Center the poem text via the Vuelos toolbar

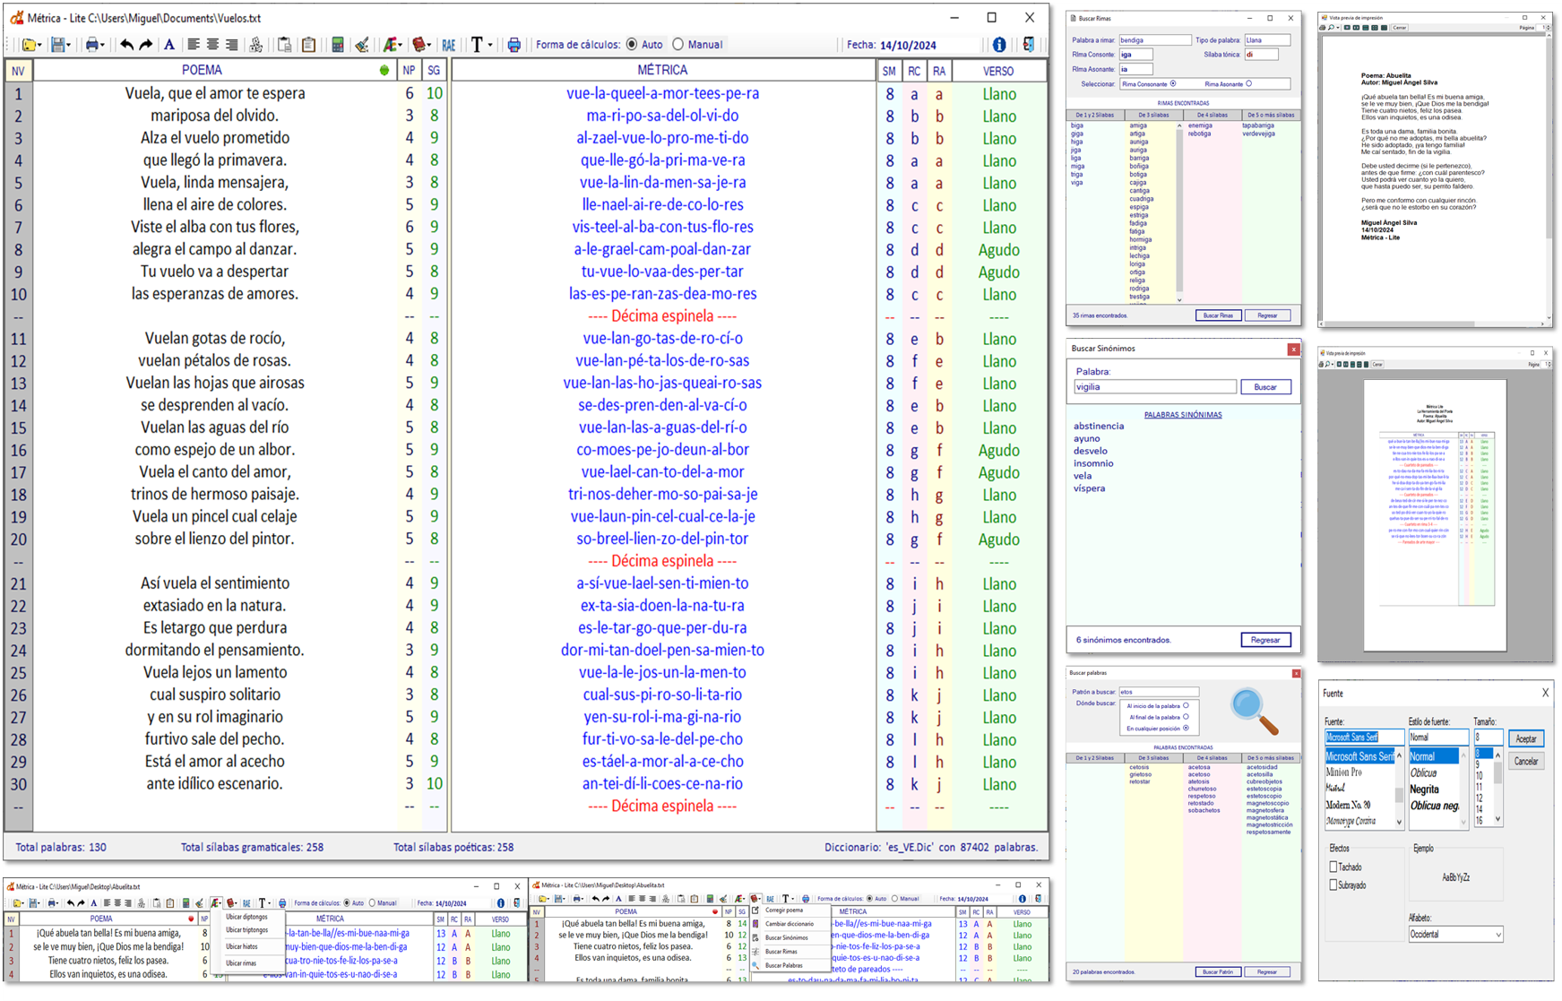[x=212, y=45]
